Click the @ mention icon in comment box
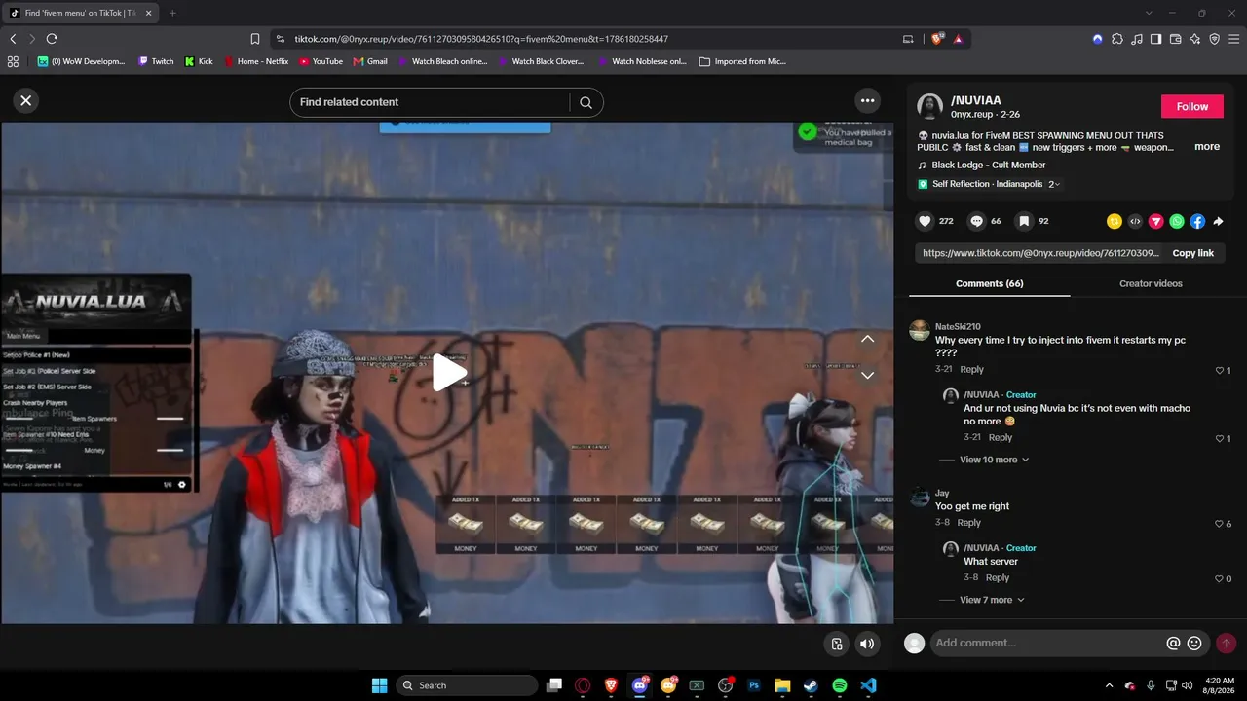This screenshot has height=701, width=1247. pyautogui.click(x=1173, y=643)
